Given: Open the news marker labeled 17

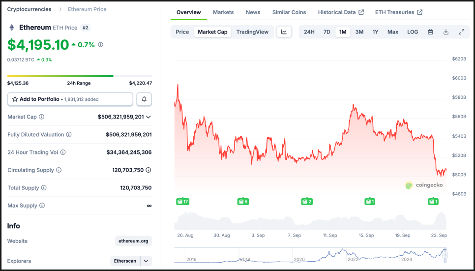Looking at the screenshot, I should click(182, 201).
